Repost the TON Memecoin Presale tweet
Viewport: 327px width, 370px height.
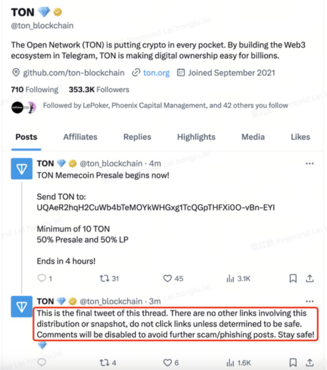click(105, 278)
